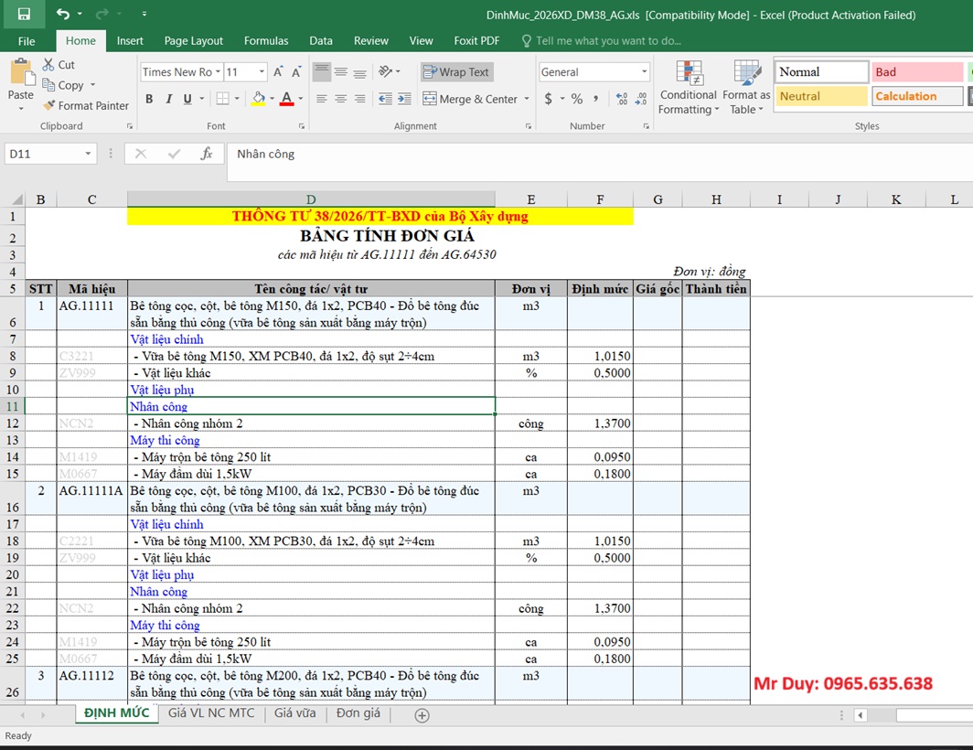
Task: Click the Paste clipboard icon
Action: (21, 73)
